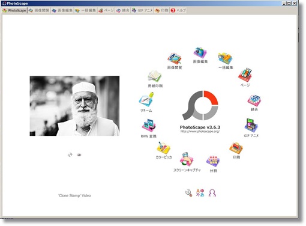This screenshot has width=306, height=226.
Task: Open the カラーピッカ color picker icon
Action: [x=163, y=148]
